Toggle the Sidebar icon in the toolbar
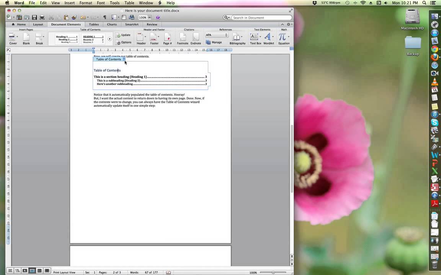The width and height of the screenshot is (441, 275). click(x=114, y=18)
